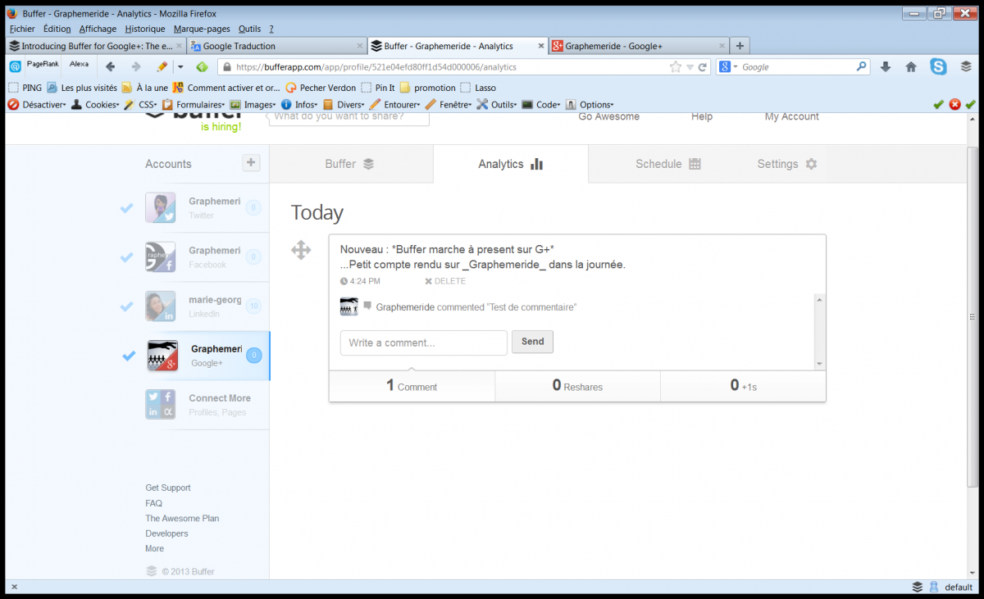This screenshot has width=984, height=599.
Task: Open a new browser tab
Action: tap(740, 46)
